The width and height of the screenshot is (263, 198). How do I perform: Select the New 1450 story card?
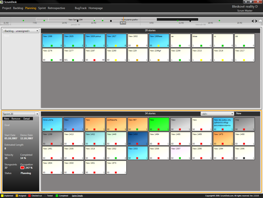click(x=138, y=139)
